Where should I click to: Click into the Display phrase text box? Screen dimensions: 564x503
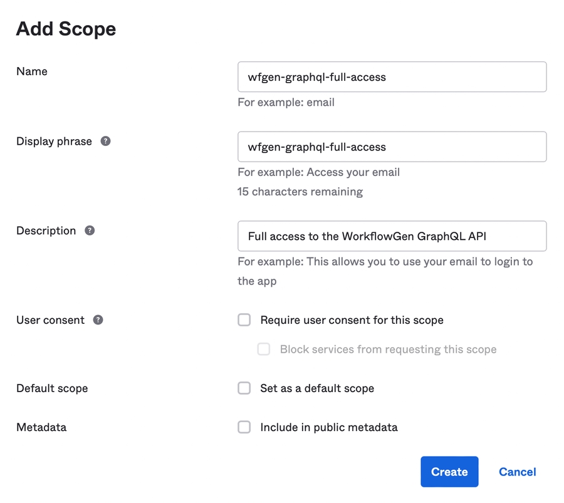click(x=392, y=147)
